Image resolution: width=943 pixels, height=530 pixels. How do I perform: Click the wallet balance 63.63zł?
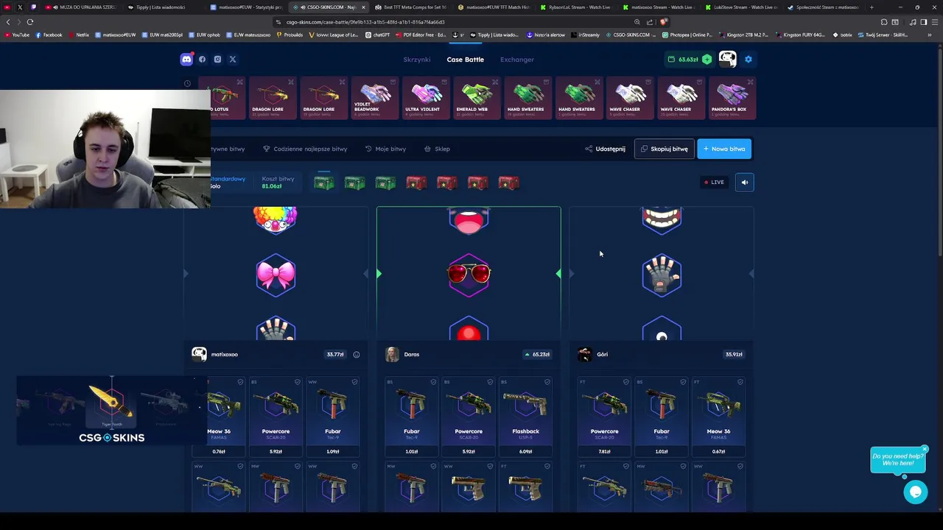click(x=688, y=60)
